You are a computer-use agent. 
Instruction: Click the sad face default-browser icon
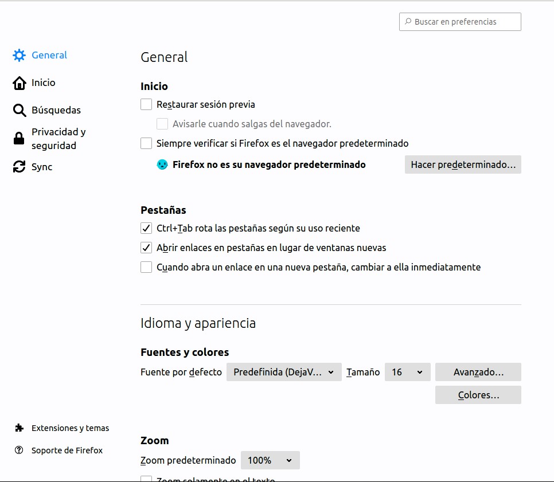coord(162,164)
